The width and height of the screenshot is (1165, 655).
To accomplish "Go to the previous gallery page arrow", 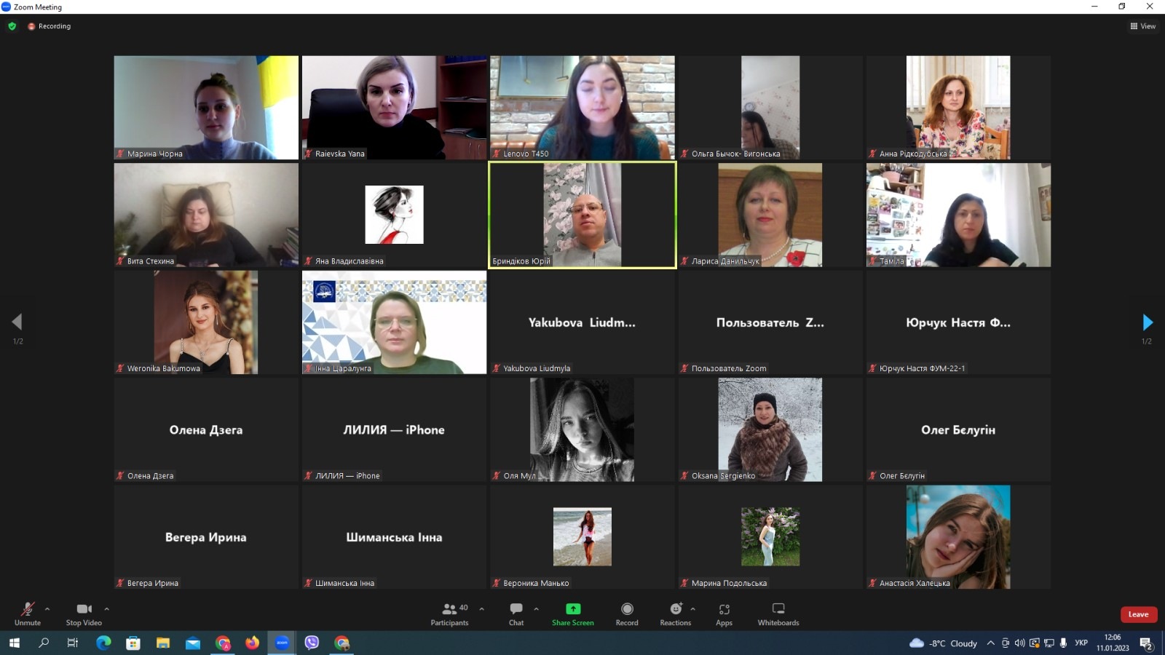I will pos(17,322).
